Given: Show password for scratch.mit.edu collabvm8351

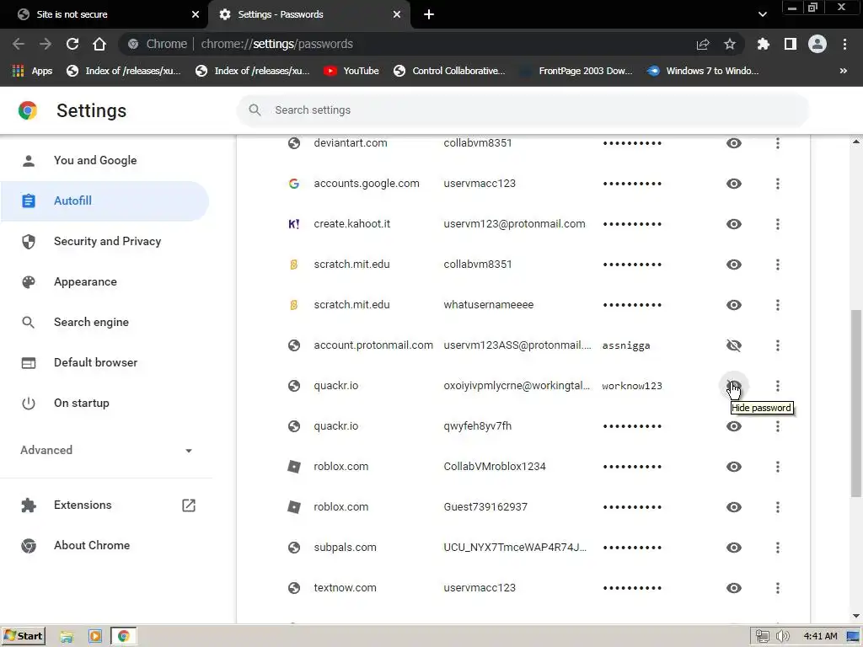Looking at the screenshot, I should tap(734, 265).
